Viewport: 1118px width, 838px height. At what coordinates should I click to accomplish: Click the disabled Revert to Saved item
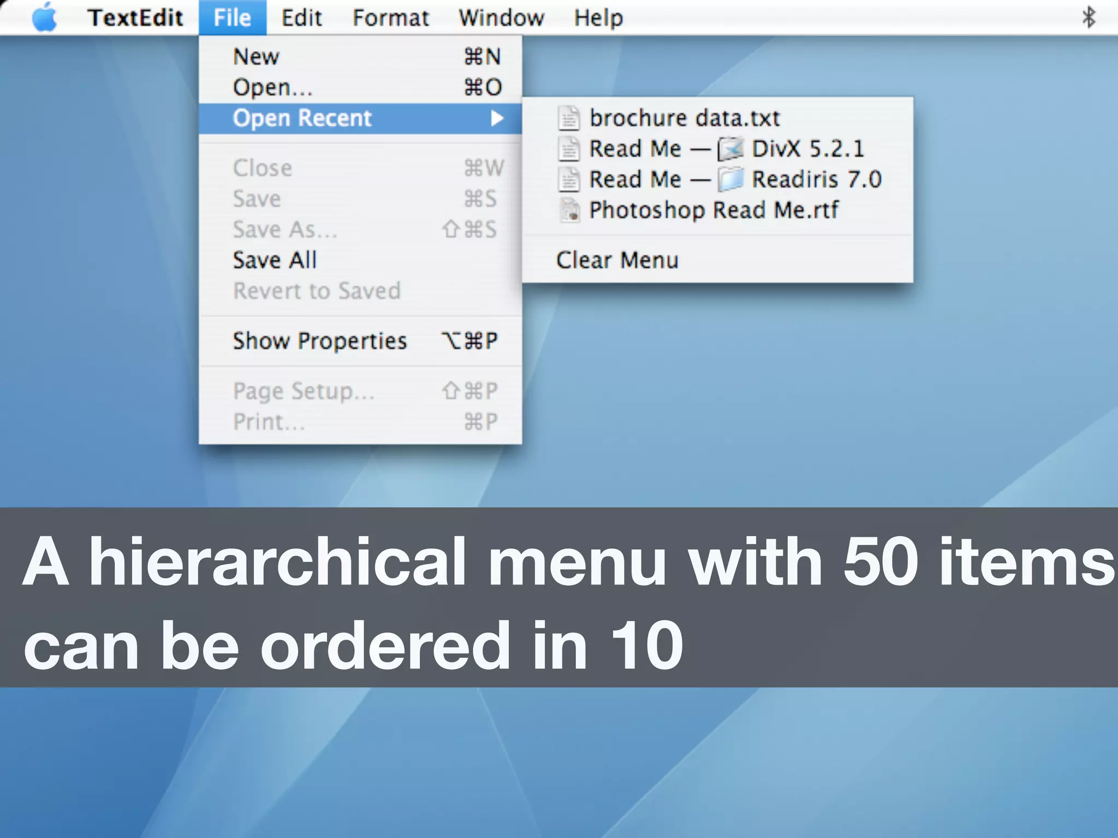click(x=360, y=291)
